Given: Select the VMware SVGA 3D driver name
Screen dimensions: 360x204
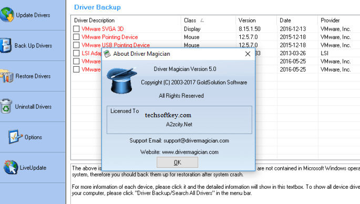Looking at the screenshot, I should (102, 29).
